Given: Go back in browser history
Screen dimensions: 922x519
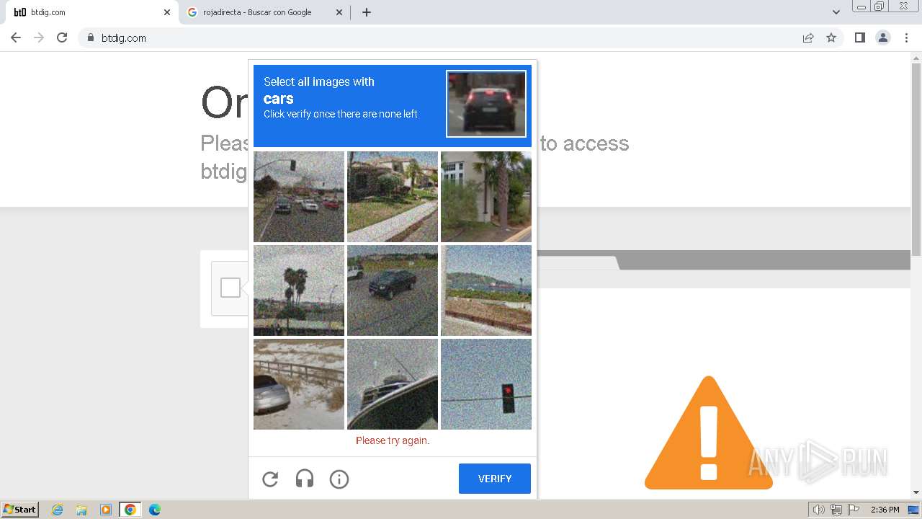Looking at the screenshot, I should (x=16, y=37).
